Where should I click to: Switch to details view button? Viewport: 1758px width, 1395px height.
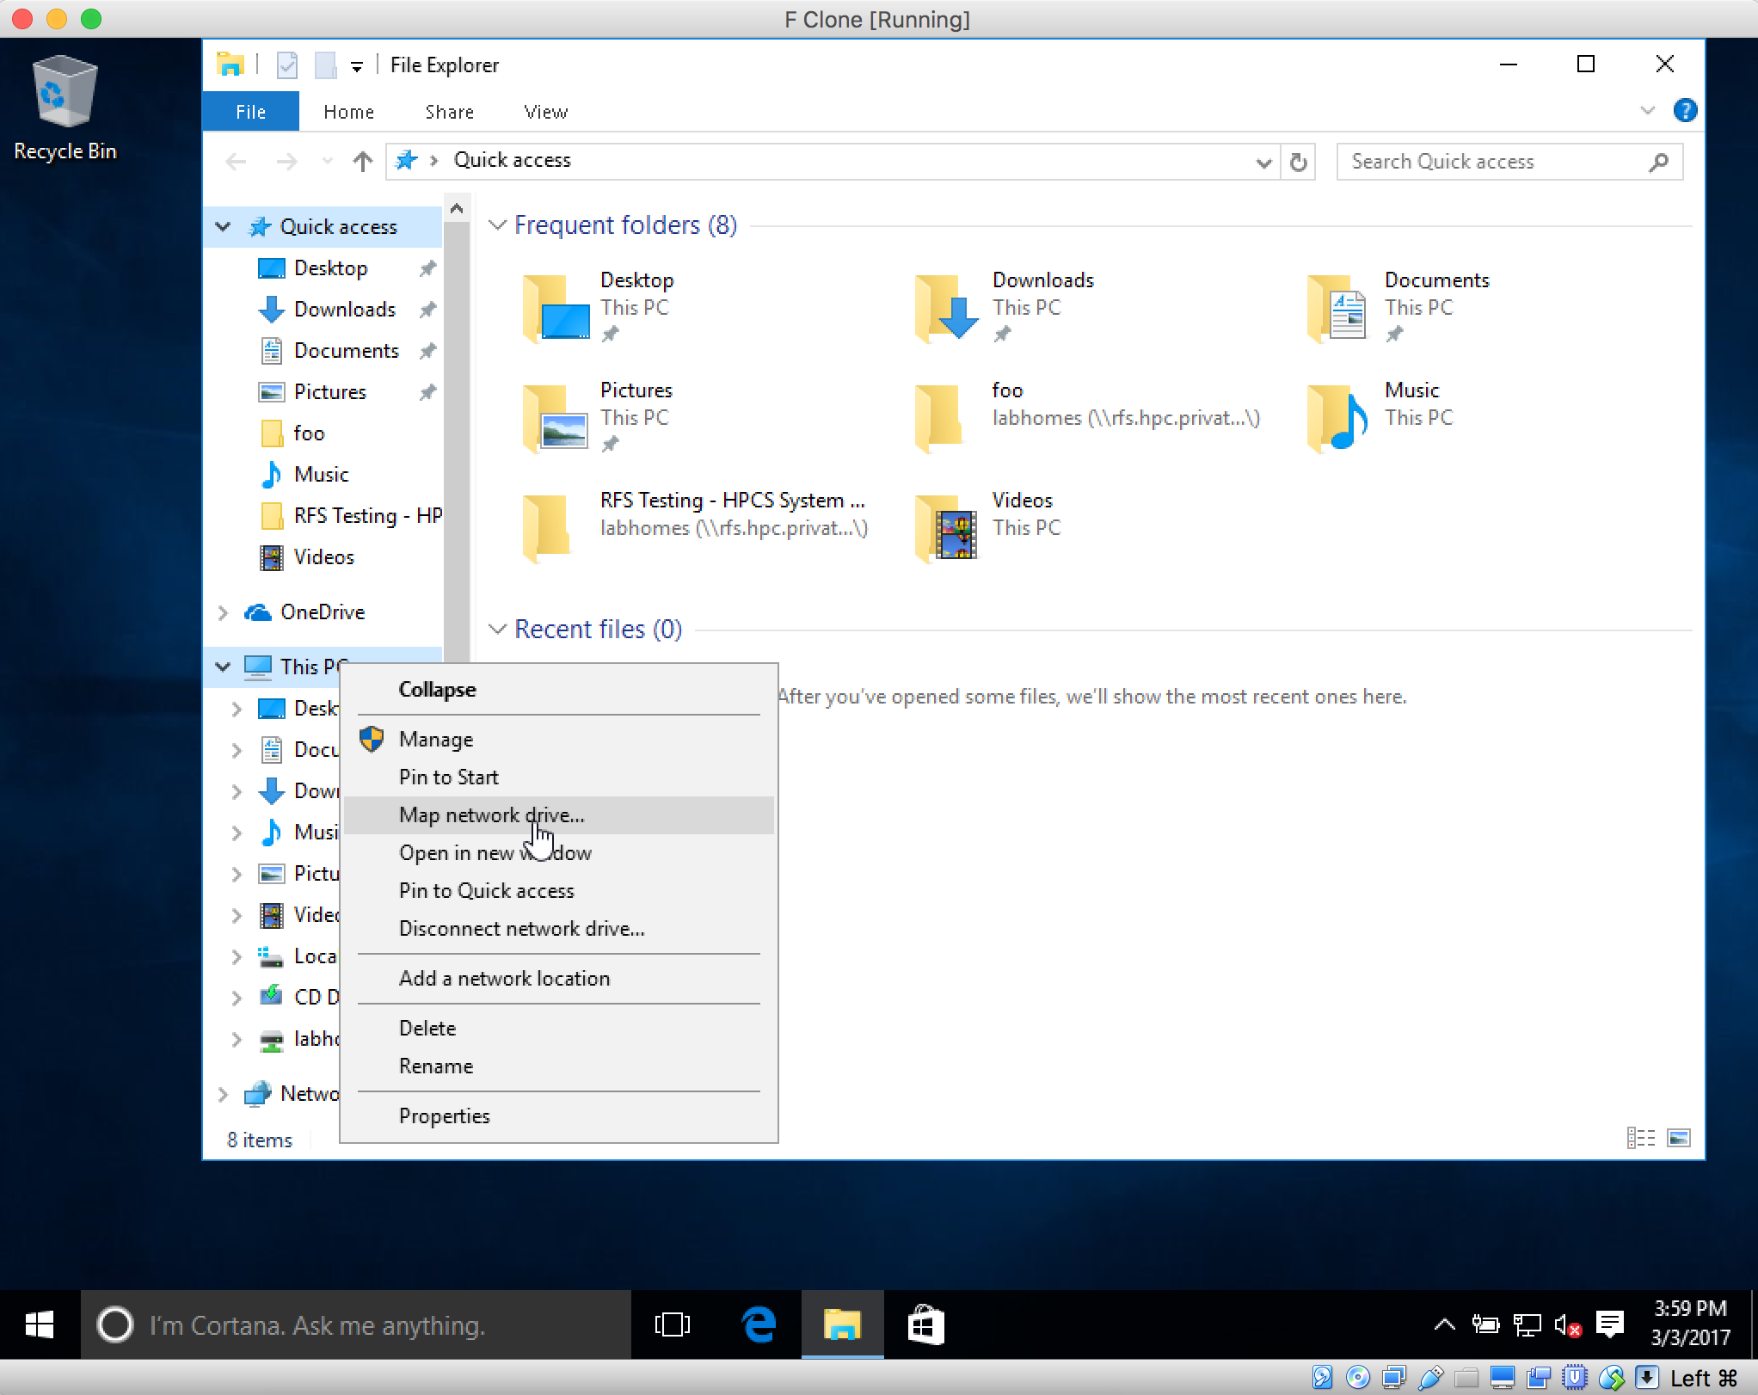pos(1640,1138)
